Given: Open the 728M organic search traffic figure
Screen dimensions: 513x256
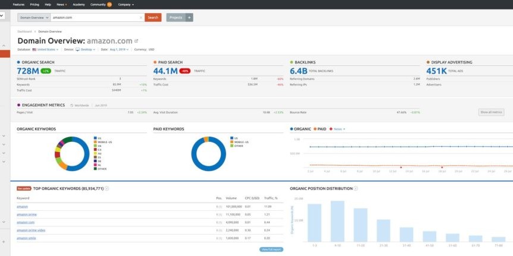Looking at the screenshot, I should (x=28, y=71).
